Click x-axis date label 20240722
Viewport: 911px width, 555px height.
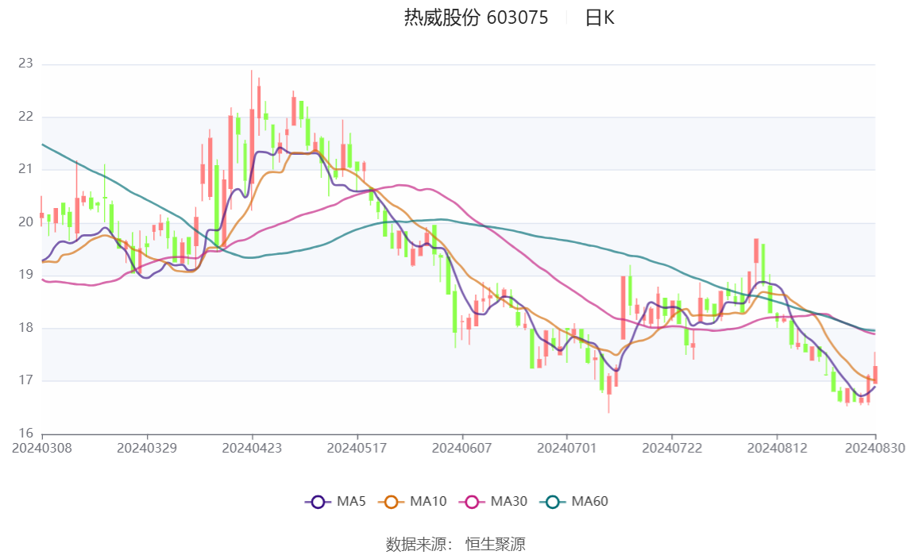pyautogui.click(x=672, y=448)
